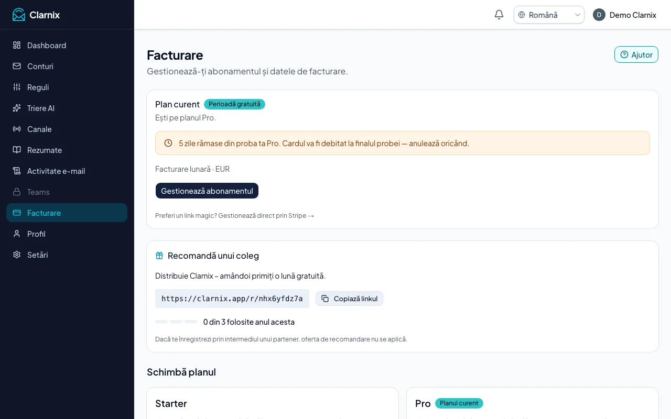Screen dimensions: 671x419
Task: Click the Facturare page heading
Action: coord(175,55)
